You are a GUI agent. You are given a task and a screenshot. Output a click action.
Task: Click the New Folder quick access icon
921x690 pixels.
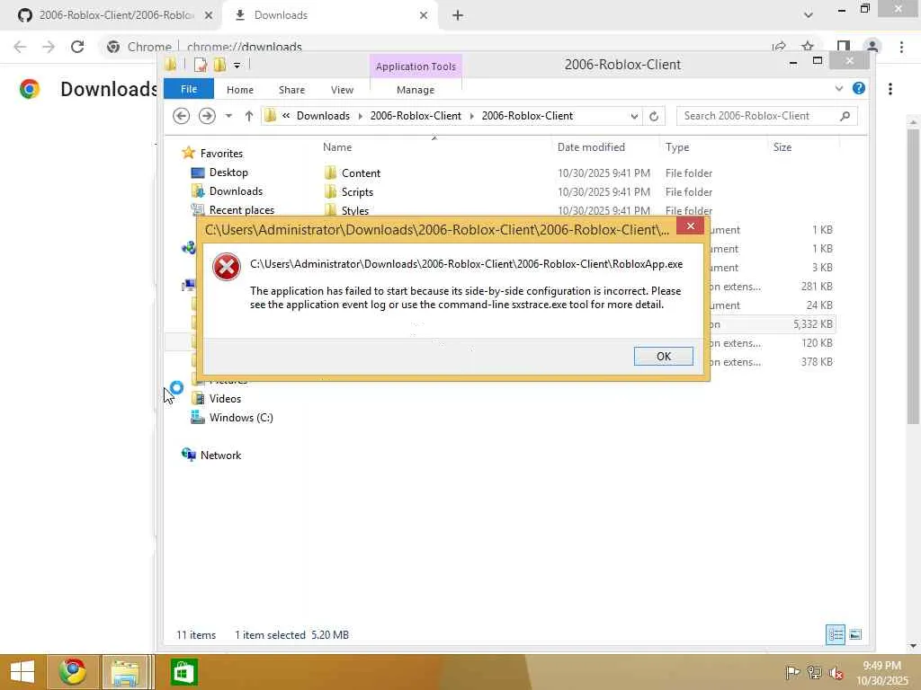tap(219, 65)
